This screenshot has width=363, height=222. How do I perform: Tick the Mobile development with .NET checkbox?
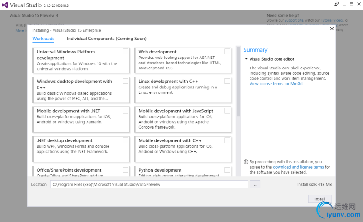pyautogui.click(x=125, y=111)
